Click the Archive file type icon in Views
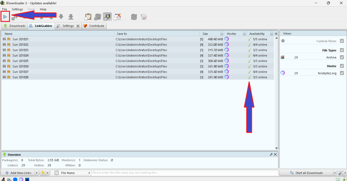 click(x=283, y=57)
